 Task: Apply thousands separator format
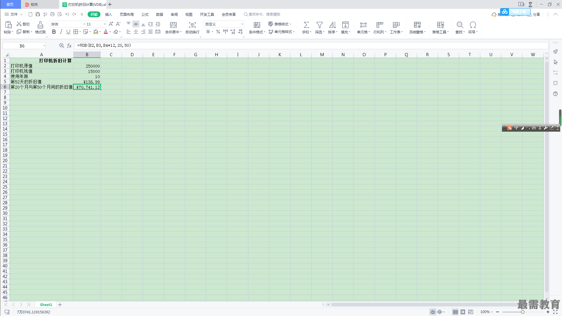(x=226, y=32)
